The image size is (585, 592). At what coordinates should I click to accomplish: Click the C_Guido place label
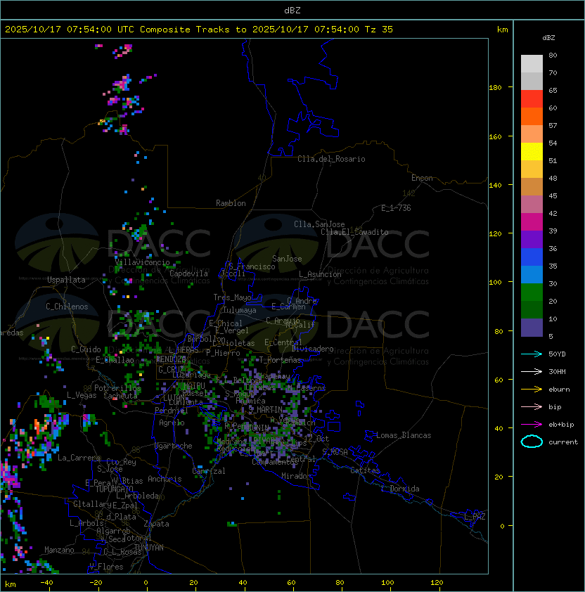click(x=86, y=349)
